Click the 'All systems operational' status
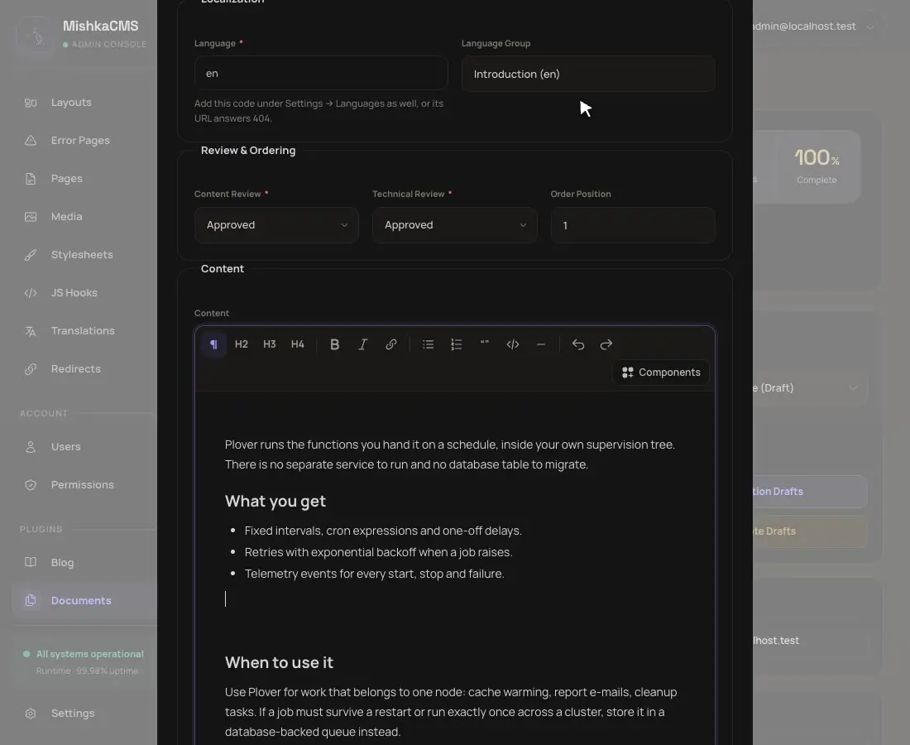This screenshot has height=745, width=910. 90,654
